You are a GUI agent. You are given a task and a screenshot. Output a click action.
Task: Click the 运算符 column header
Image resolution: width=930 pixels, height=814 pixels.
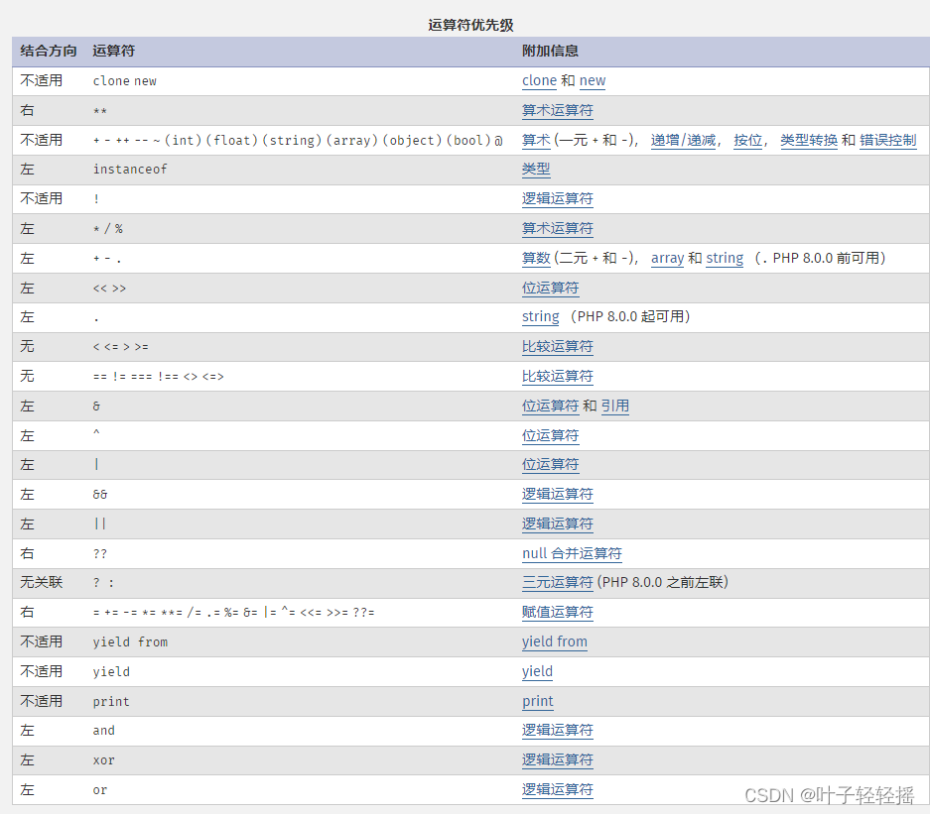tap(114, 51)
